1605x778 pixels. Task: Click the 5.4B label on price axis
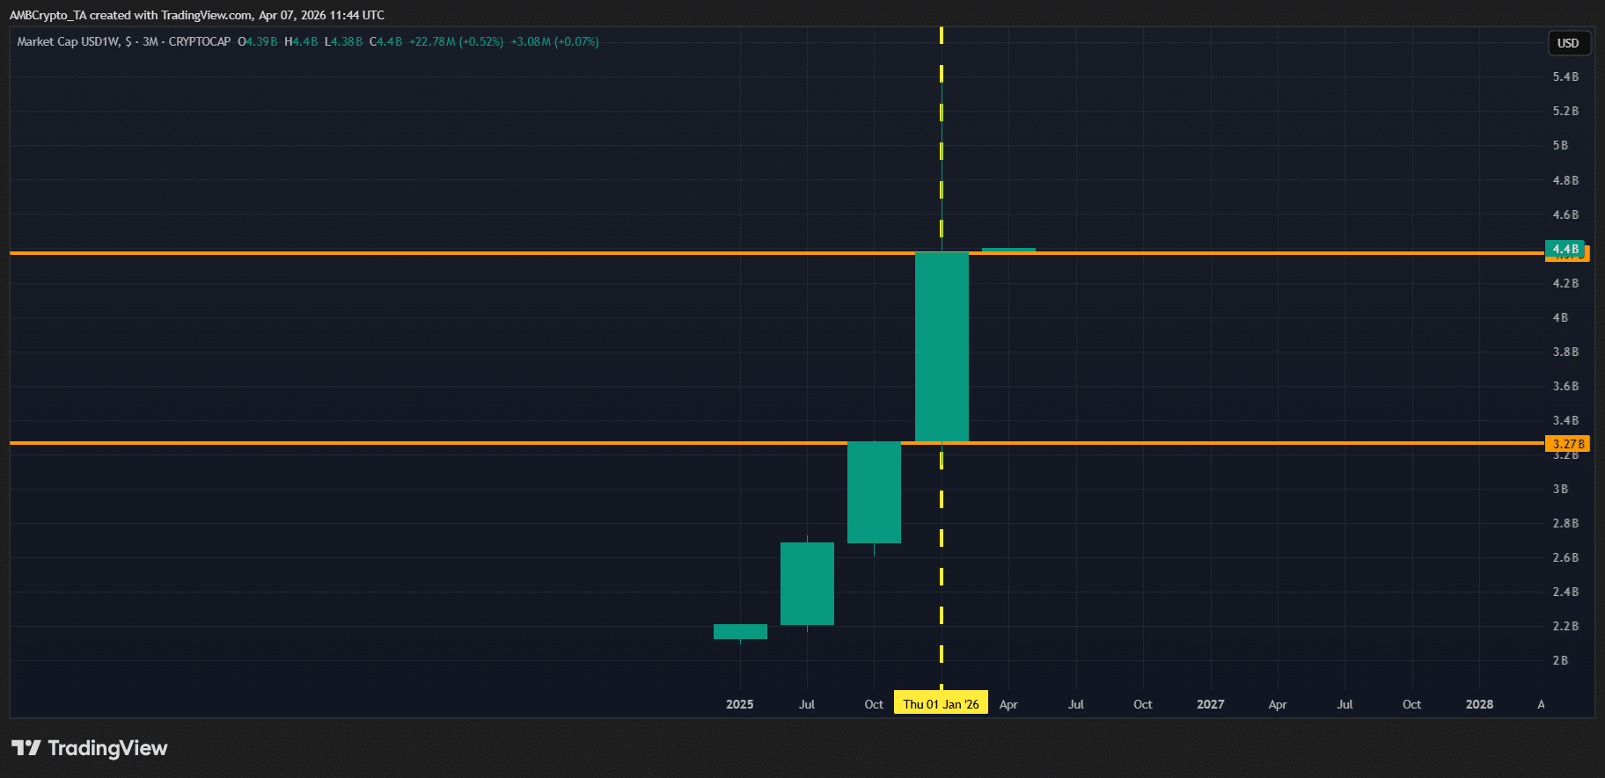point(1565,76)
